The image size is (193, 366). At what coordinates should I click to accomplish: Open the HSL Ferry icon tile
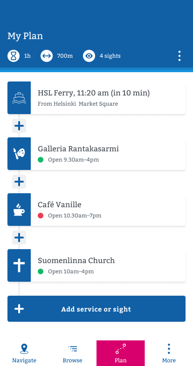pyautogui.click(x=19, y=98)
